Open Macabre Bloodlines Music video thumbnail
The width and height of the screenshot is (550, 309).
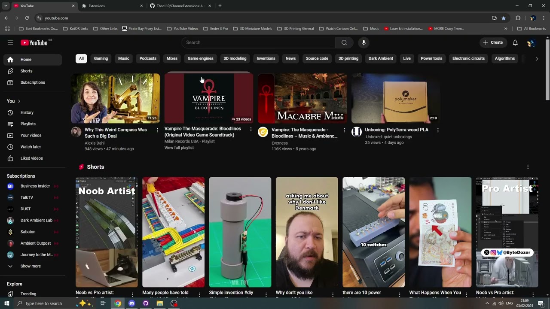click(x=302, y=98)
